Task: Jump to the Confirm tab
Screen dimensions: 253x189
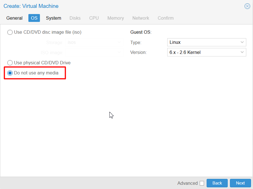Action: (166, 18)
